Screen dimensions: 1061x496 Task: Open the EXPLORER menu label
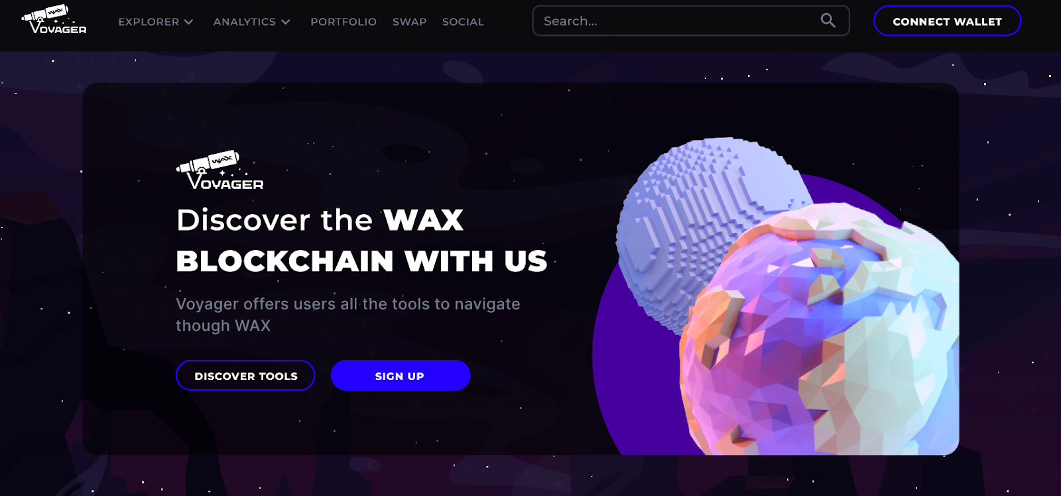tap(149, 22)
